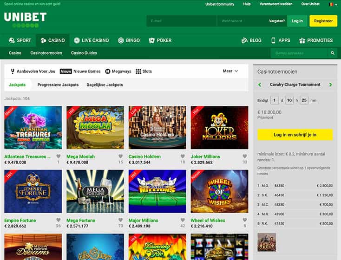This screenshot has width=341, height=260.
Task: Open Casino Hold'em live game thumbnail
Action: pyautogui.click(x=157, y=128)
